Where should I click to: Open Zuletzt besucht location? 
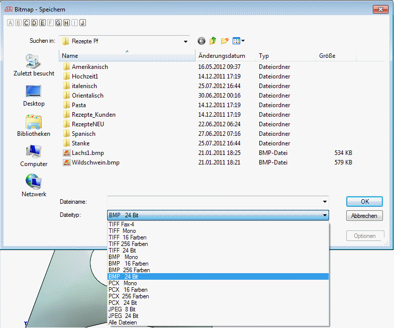pyautogui.click(x=34, y=65)
